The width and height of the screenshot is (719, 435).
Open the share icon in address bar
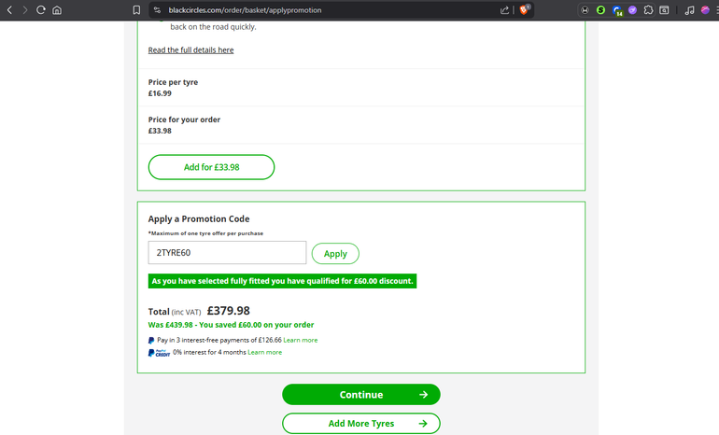(x=505, y=10)
